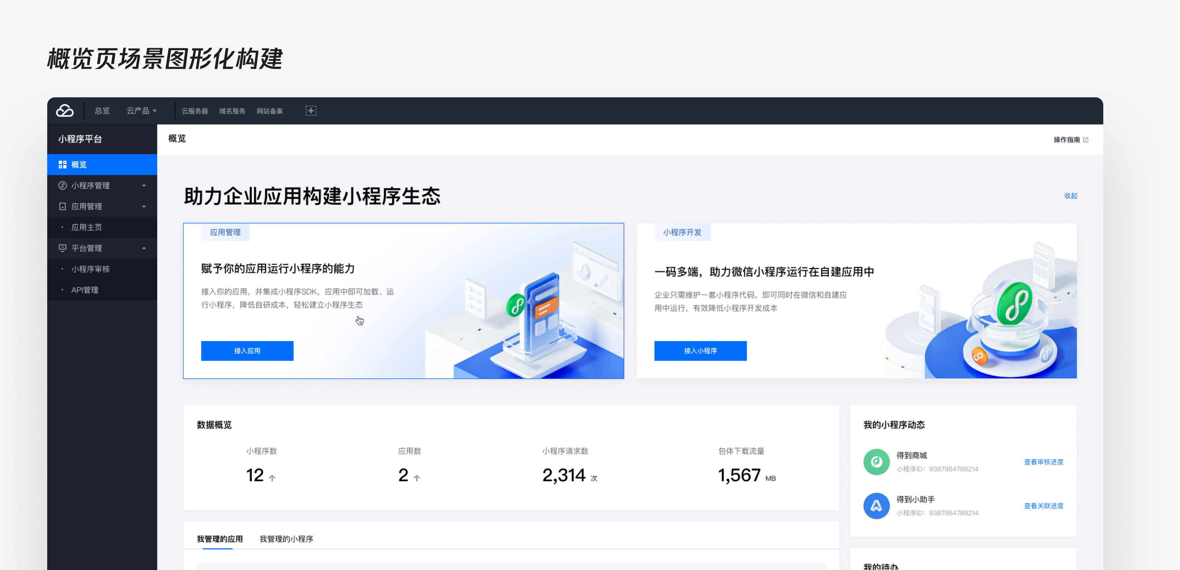Select 概览 in the sidebar
Screen dimensions: 1180x570
point(102,164)
